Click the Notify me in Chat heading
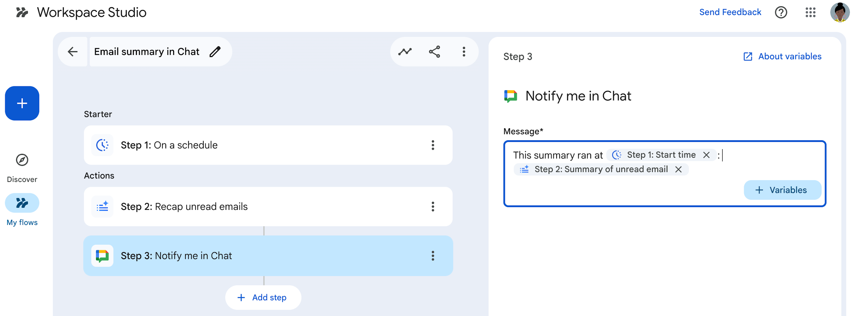The image size is (853, 316). 578,96
